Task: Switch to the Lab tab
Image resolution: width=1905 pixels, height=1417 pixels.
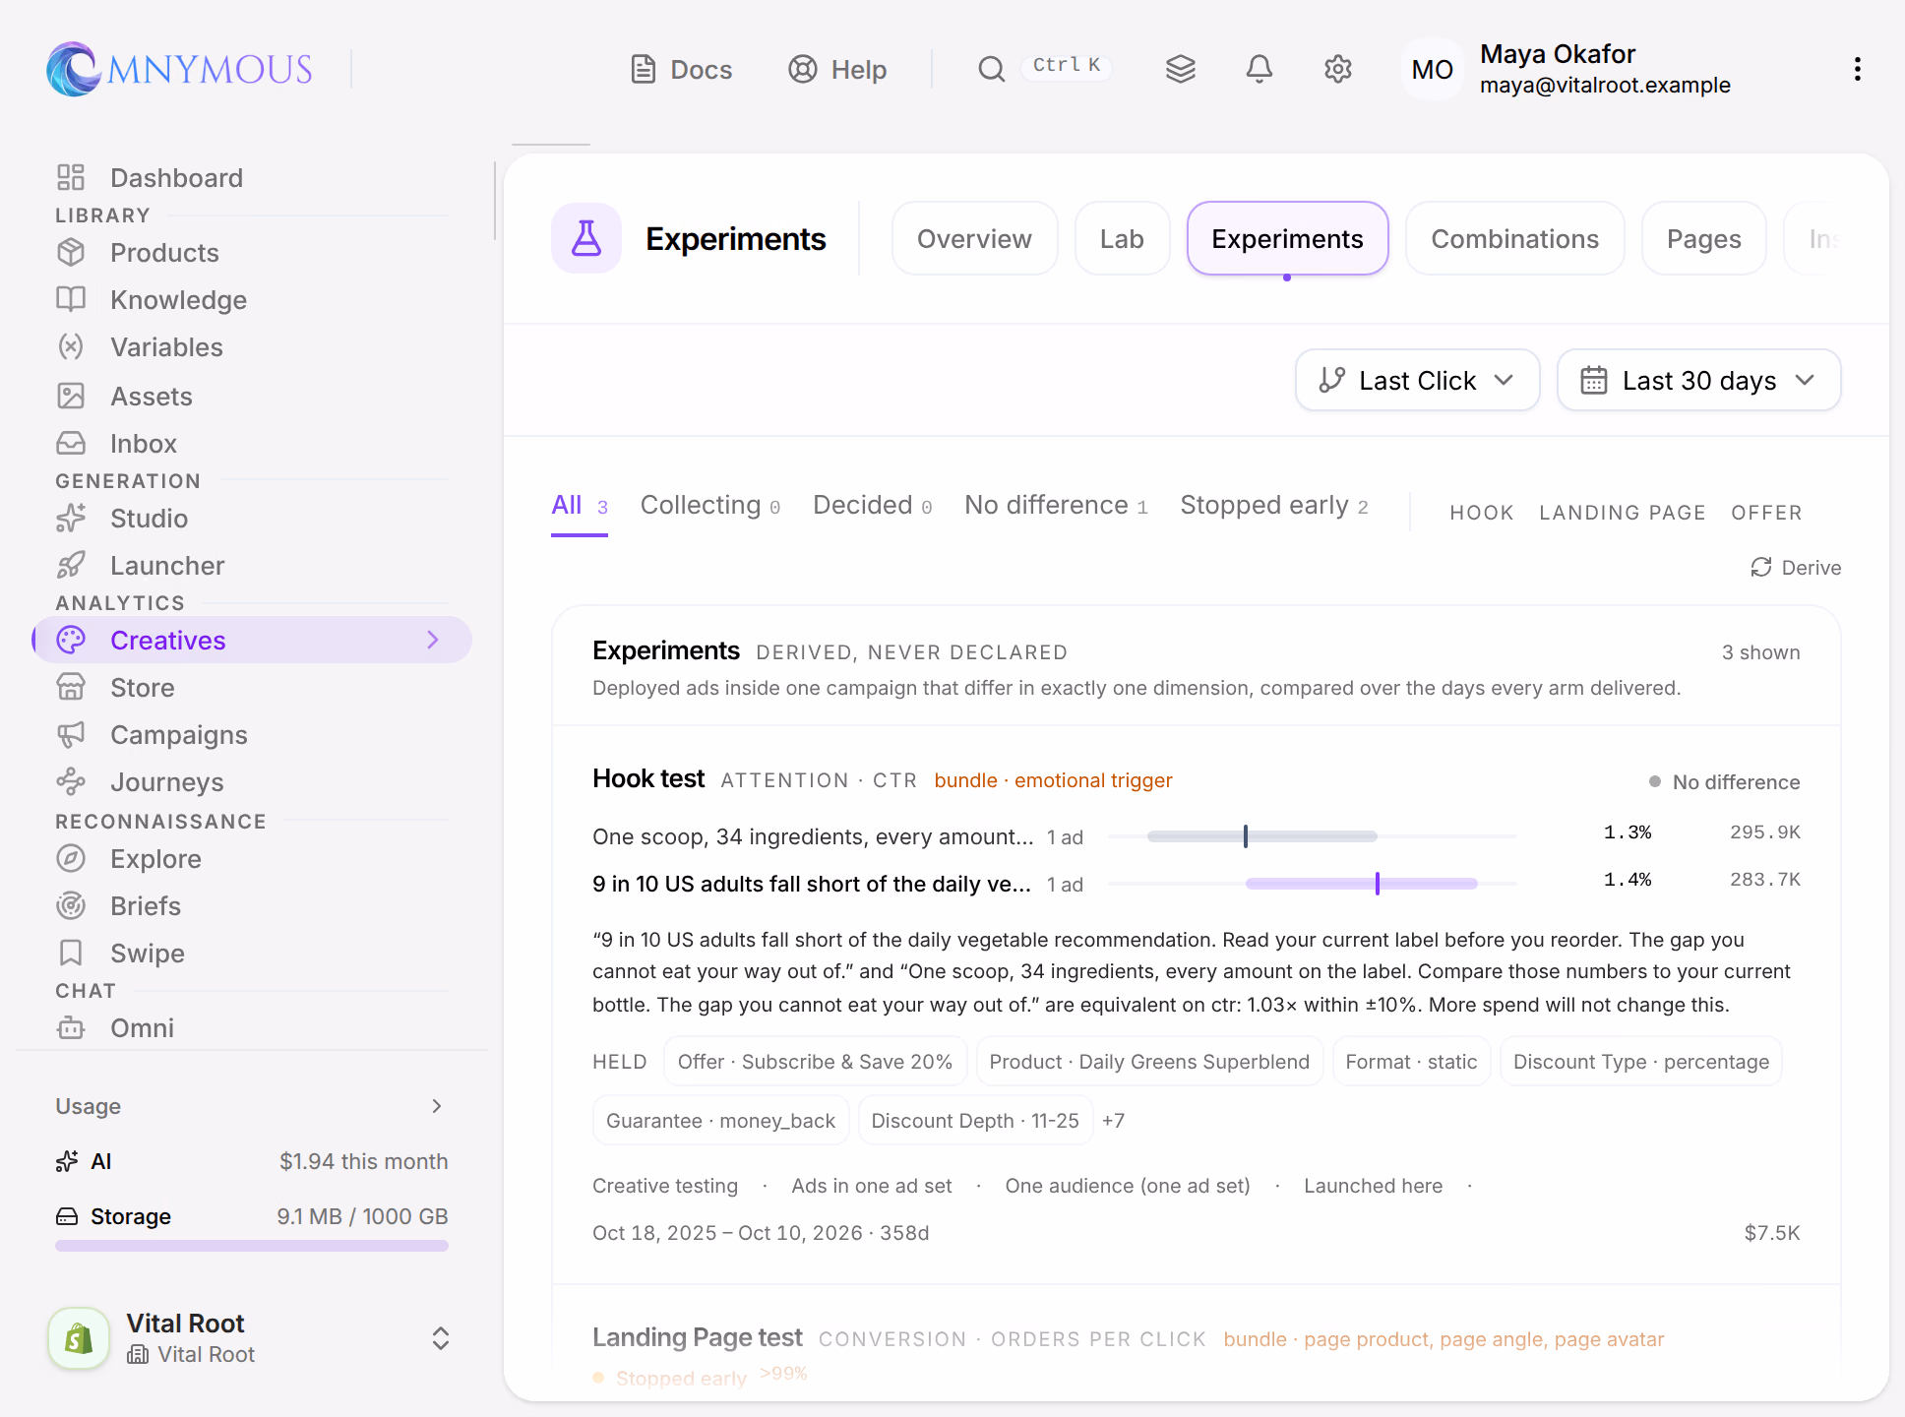Action: [1122, 239]
